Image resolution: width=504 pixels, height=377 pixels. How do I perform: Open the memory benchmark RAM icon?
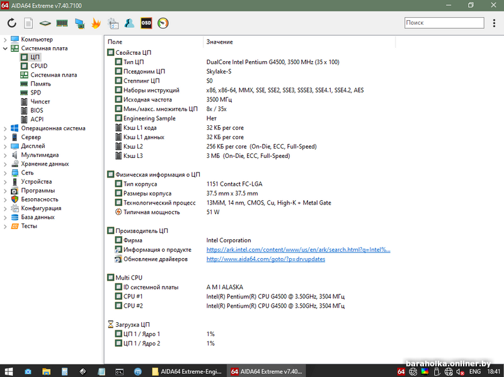pos(62,23)
